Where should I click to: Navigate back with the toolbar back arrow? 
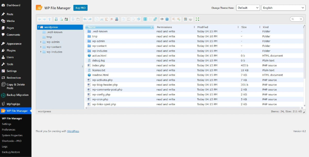[x=39, y=19]
